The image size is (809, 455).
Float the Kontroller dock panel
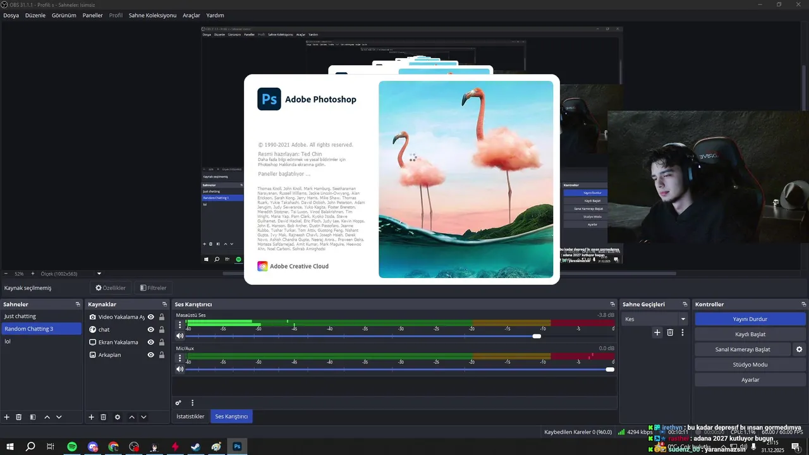pyautogui.click(x=803, y=305)
